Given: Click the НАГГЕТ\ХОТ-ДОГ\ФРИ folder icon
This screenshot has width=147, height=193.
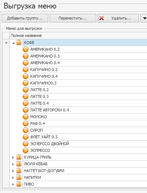Looking at the screenshot, I should (19, 171).
